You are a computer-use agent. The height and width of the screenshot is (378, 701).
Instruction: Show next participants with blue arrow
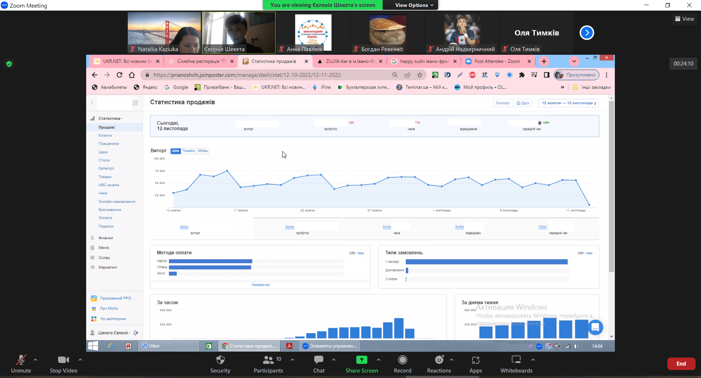[587, 33]
